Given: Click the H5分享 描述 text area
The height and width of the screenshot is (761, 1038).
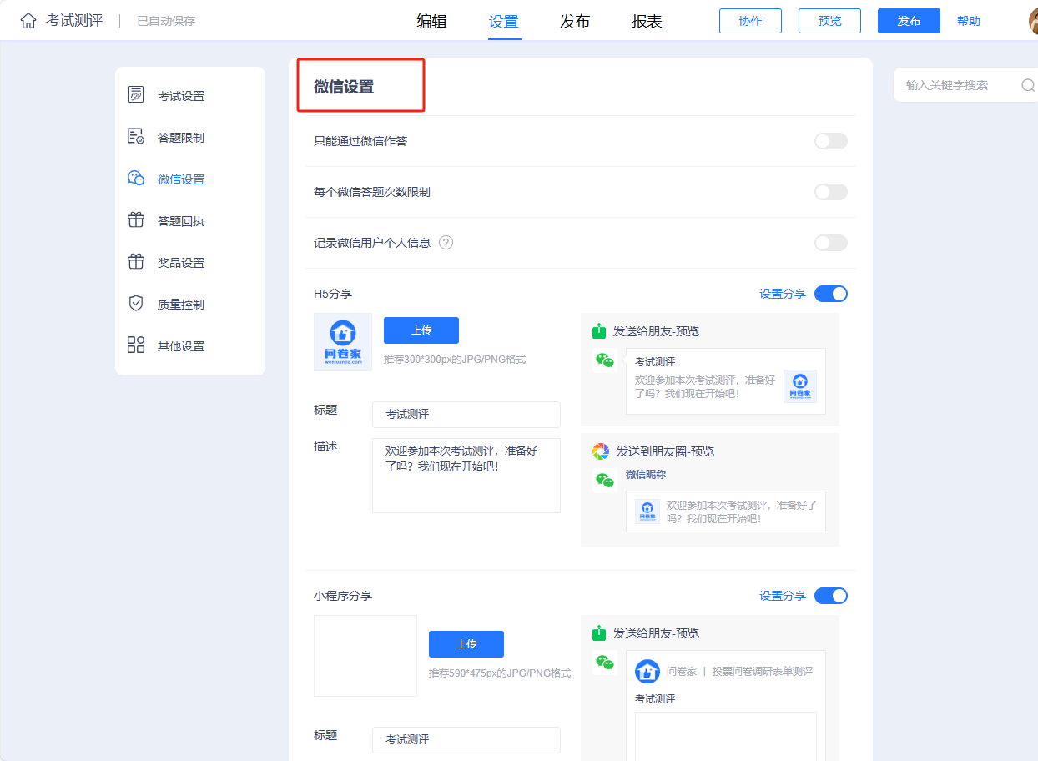Looking at the screenshot, I should 466,476.
